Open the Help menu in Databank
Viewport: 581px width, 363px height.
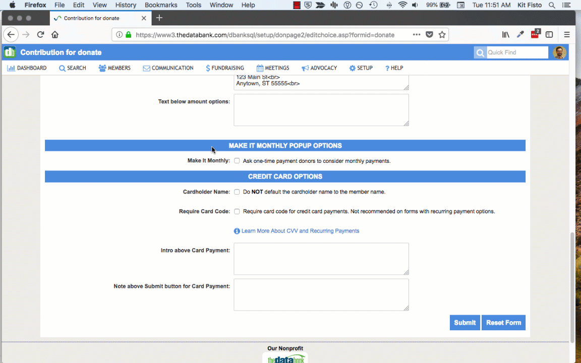coord(394,68)
